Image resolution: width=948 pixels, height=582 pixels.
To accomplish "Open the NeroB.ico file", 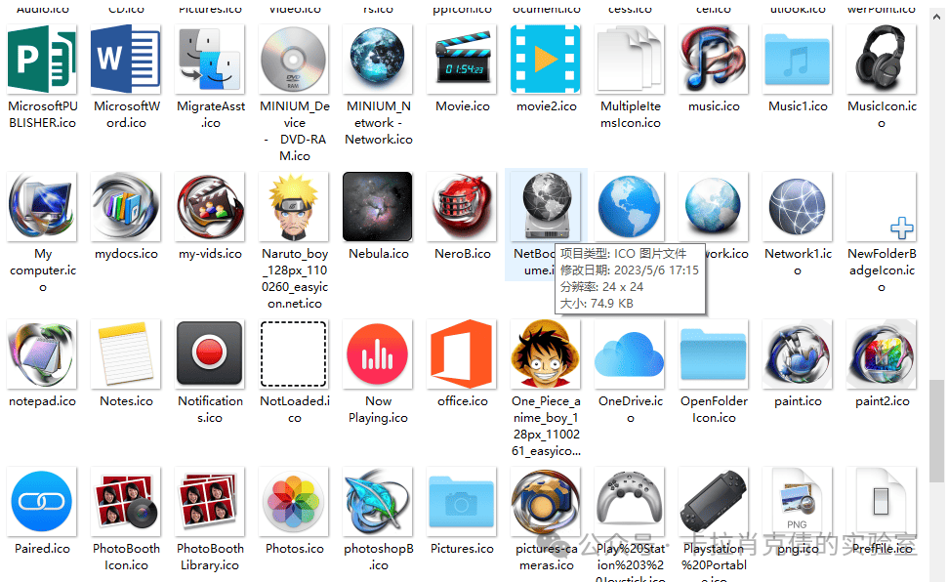I will 461,206.
